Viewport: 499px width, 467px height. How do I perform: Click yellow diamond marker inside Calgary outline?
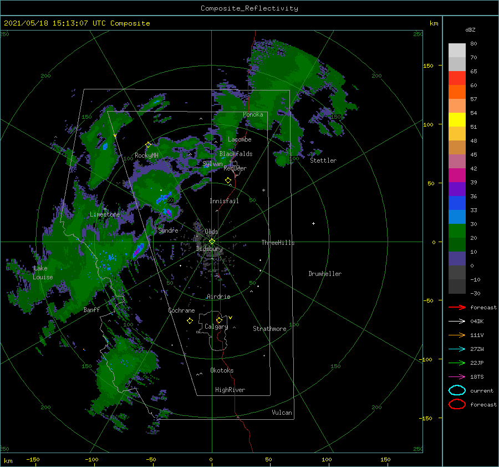219,320
